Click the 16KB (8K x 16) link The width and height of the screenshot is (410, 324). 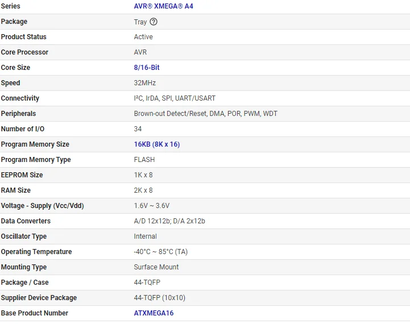point(156,144)
